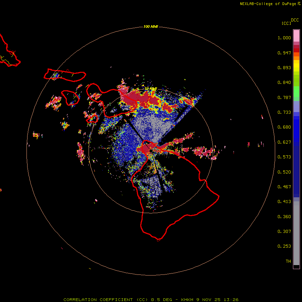Click the crimson echo cluster east of radar
Image resolution: width=302 pixels, height=302 pixels.
coord(206,152)
